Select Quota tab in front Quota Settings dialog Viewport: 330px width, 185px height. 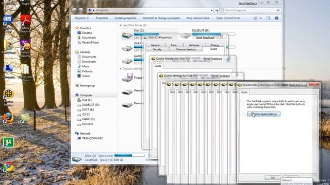point(244,92)
